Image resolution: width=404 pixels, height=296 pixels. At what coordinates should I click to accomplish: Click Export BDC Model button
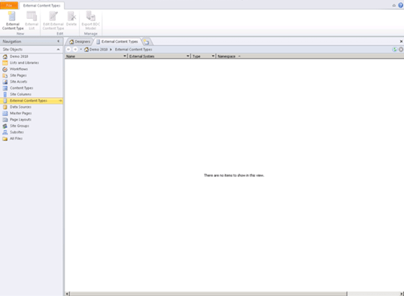click(91, 20)
